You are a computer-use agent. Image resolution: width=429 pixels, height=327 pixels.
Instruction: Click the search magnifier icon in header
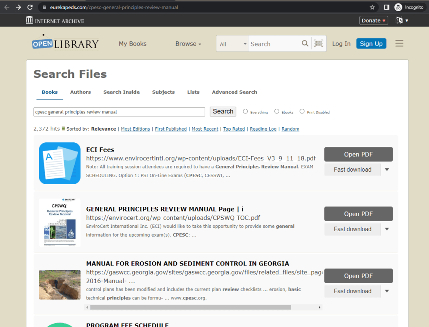pos(305,44)
